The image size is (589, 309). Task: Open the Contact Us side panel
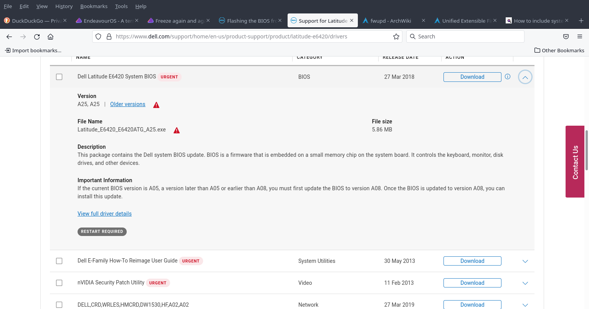point(575,162)
